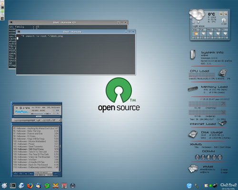Image resolution: width=238 pixels, height=190 pixels.
Task: Click the clipboard Klipper tray icon
Action: coord(206,186)
